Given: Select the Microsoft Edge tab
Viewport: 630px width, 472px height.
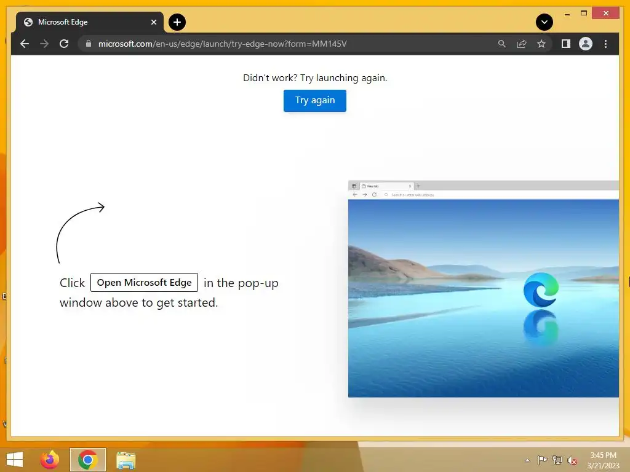Looking at the screenshot, I should 90,22.
